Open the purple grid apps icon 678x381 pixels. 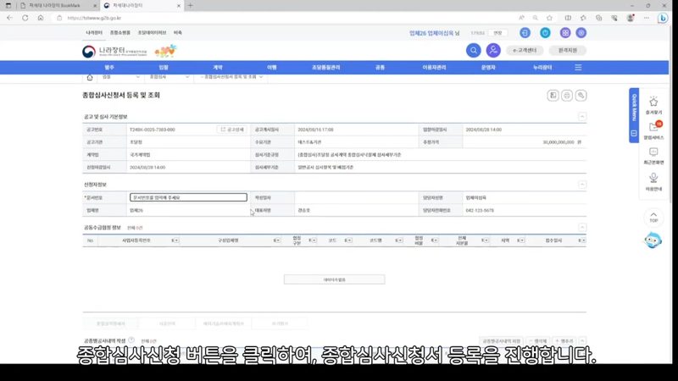click(x=564, y=33)
